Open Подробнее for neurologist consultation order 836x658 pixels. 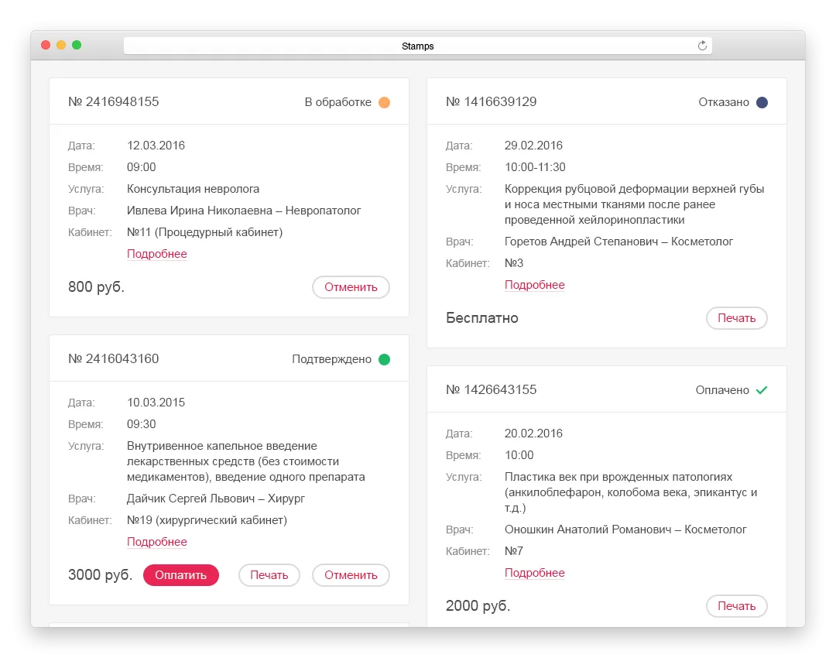click(156, 254)
